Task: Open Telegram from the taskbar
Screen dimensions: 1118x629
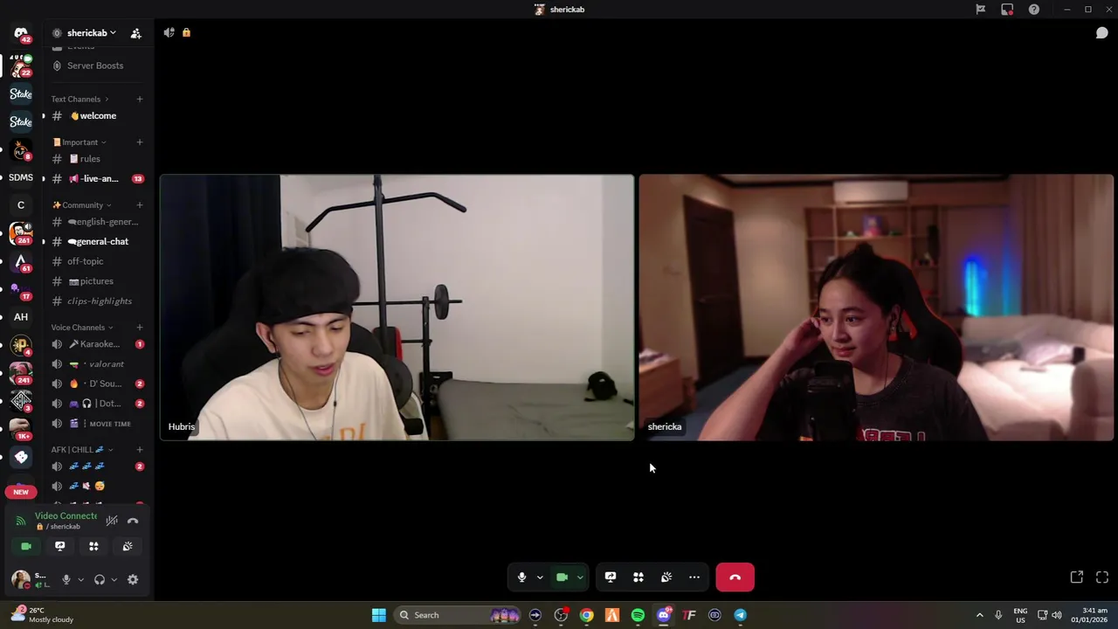Action: pyautogui.click(x=740, y=615)
